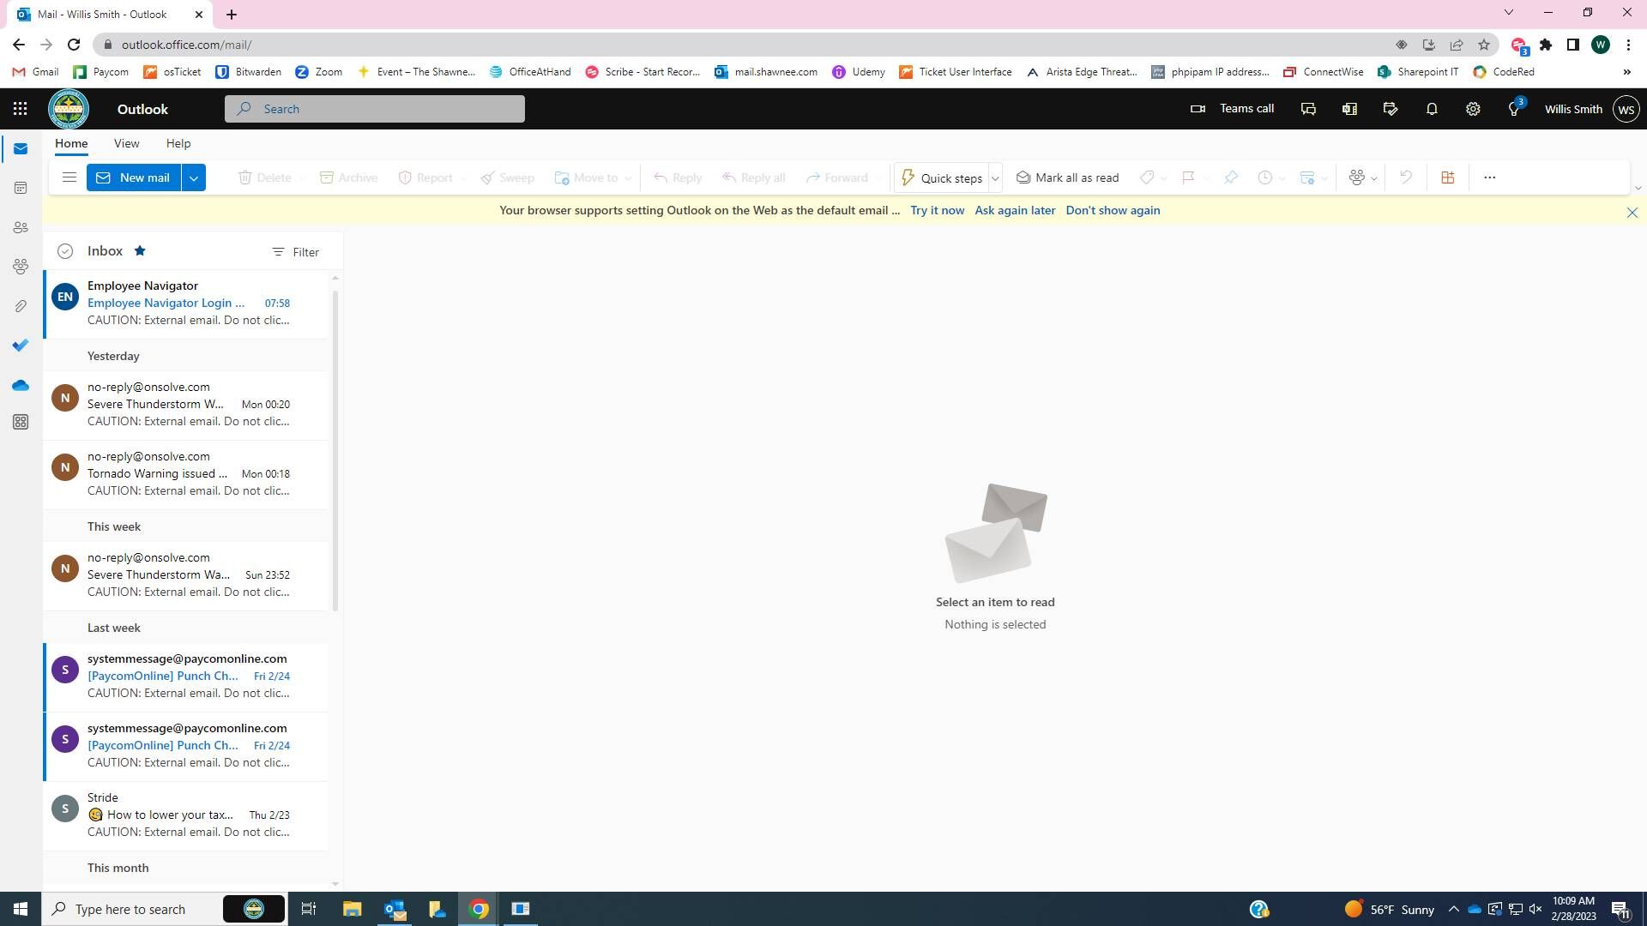Open Windows Task View on the taskbar
The height and width of the screenshot is (926, 1647).
(x=309, y=909)
